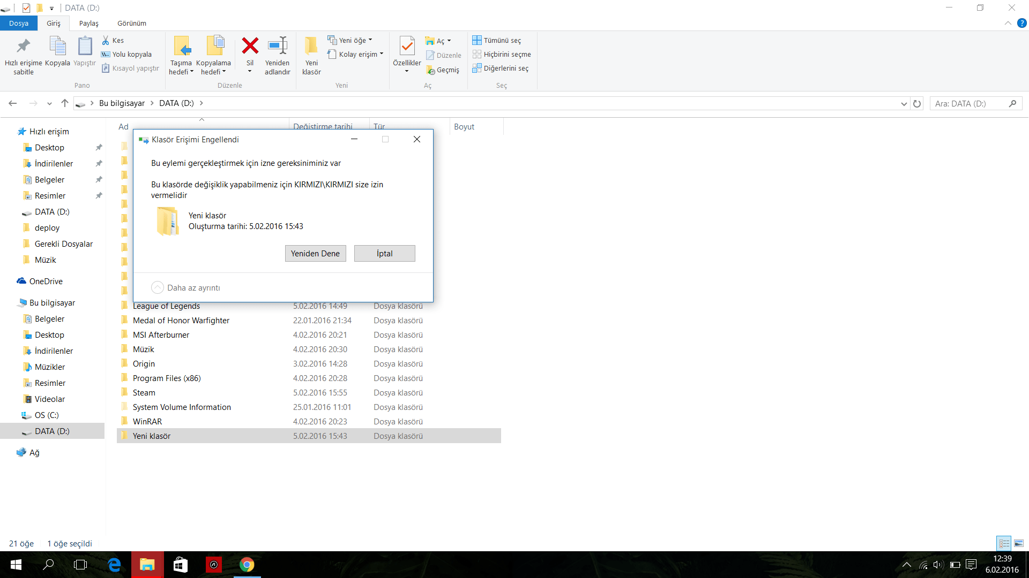Image resolution: width=1029 pixels, height=578 pixels.
Task: Refresh the DATA (D:) folder view
Action: pos(917,103)
